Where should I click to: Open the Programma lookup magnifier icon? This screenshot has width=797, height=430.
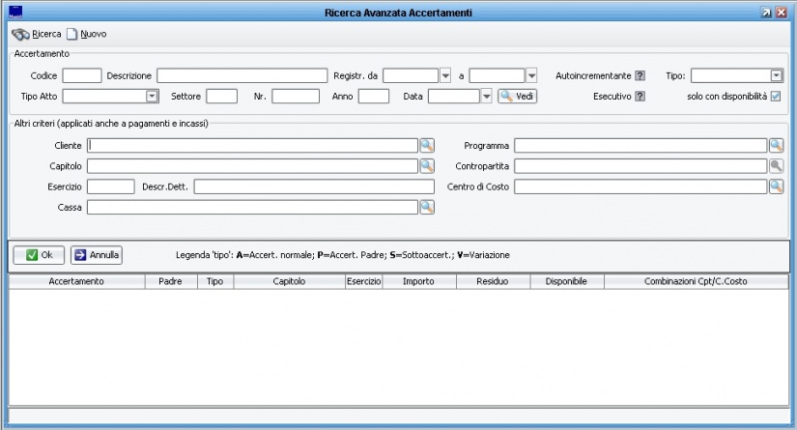coord(776,145)
